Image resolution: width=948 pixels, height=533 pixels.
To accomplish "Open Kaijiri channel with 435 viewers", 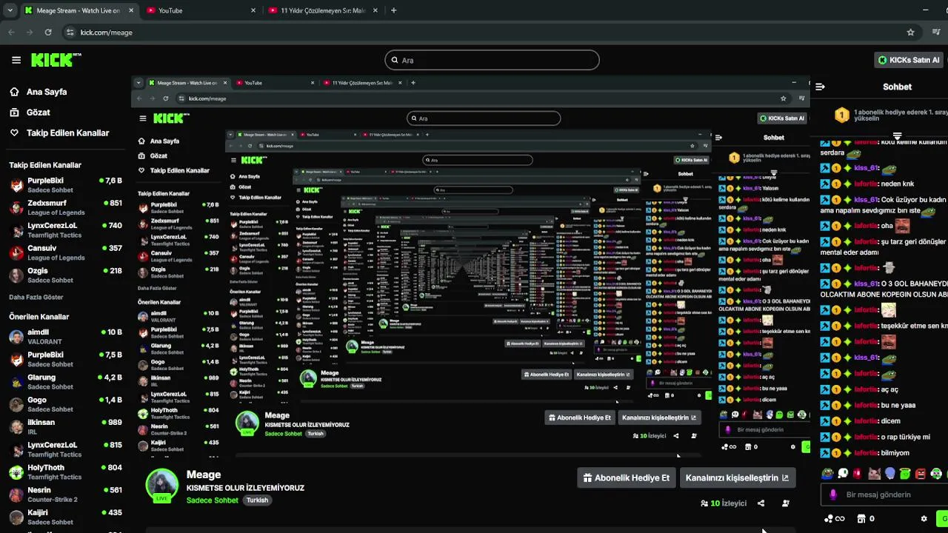I will coord(65,517).
